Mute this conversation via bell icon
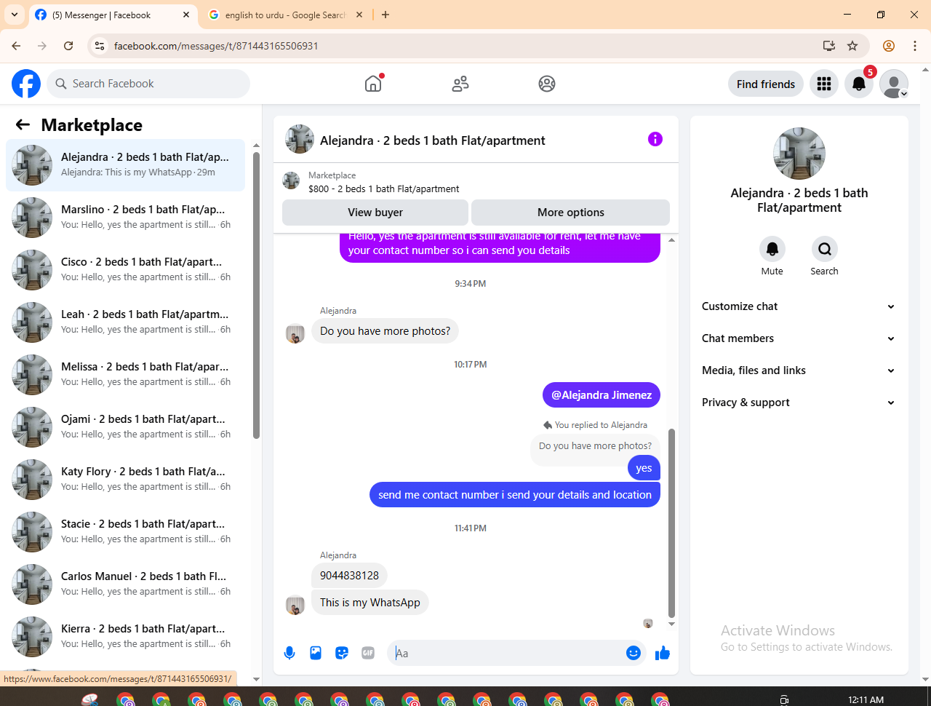This screenshot has width=931, height=706. (772, 249)
